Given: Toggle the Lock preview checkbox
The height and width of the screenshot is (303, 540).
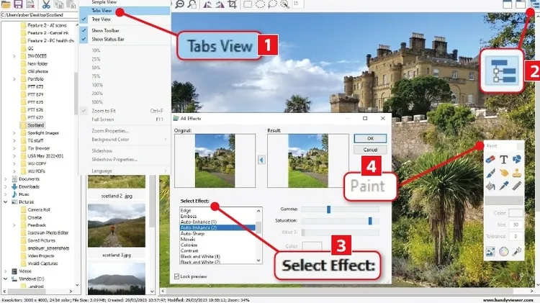Looking at the screenshot, I should tap(176, 276).
